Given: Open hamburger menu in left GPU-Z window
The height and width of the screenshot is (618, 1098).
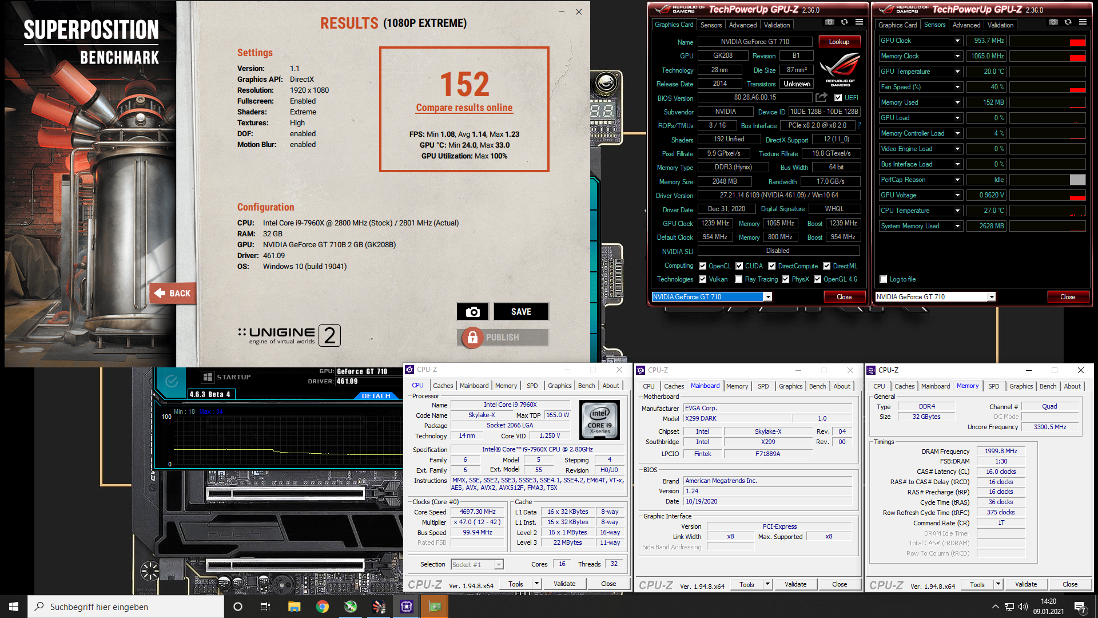Looking at the screenshot, I should [x=859, y=22].
